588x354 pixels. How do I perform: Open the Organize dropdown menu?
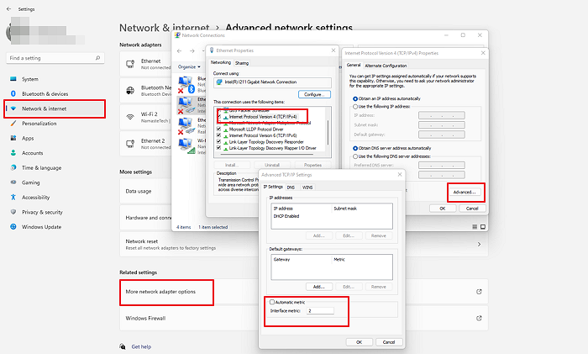(189, 66)
